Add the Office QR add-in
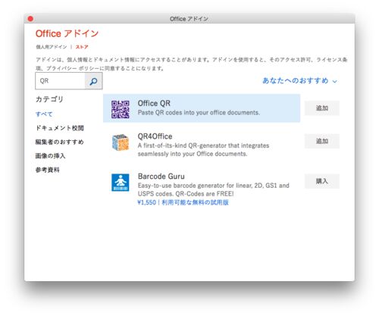Image resolution: width=379 pixels, height=316 pixels. click(322, 108)
